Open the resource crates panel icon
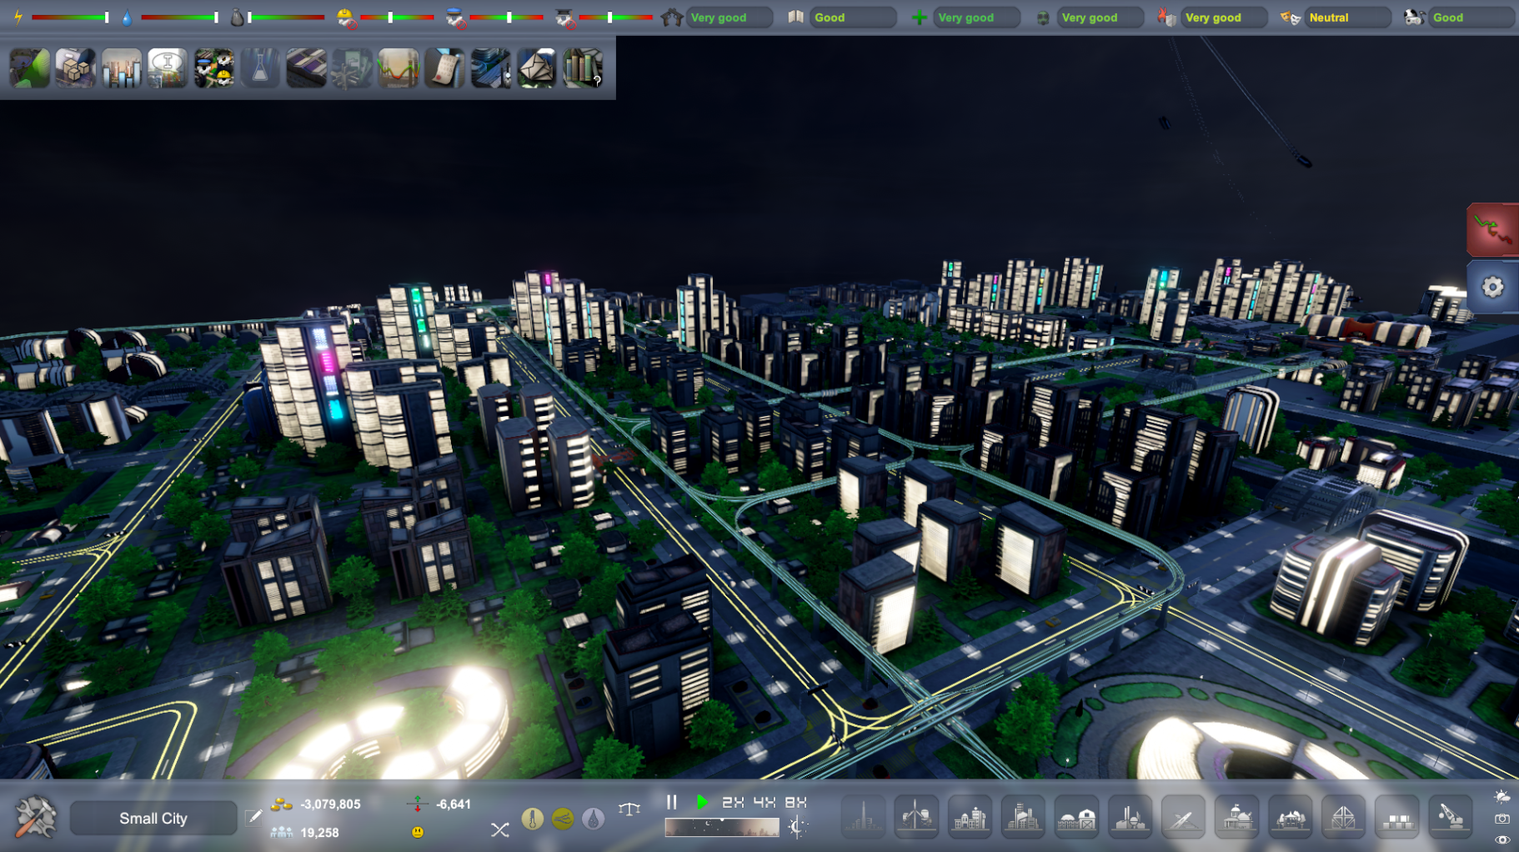Viewport: 1519px width, 852px height. (x=75, y=68)
